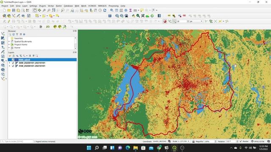The width and height of the screenshot is (271, 152).
Task: Click Remove Layer icon in Layers toolbar
Action: pos(37,56)
